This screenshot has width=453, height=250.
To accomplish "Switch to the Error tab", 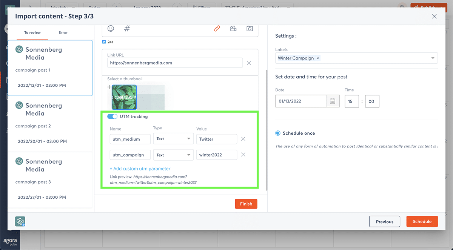I will click(x=63, y=32).
